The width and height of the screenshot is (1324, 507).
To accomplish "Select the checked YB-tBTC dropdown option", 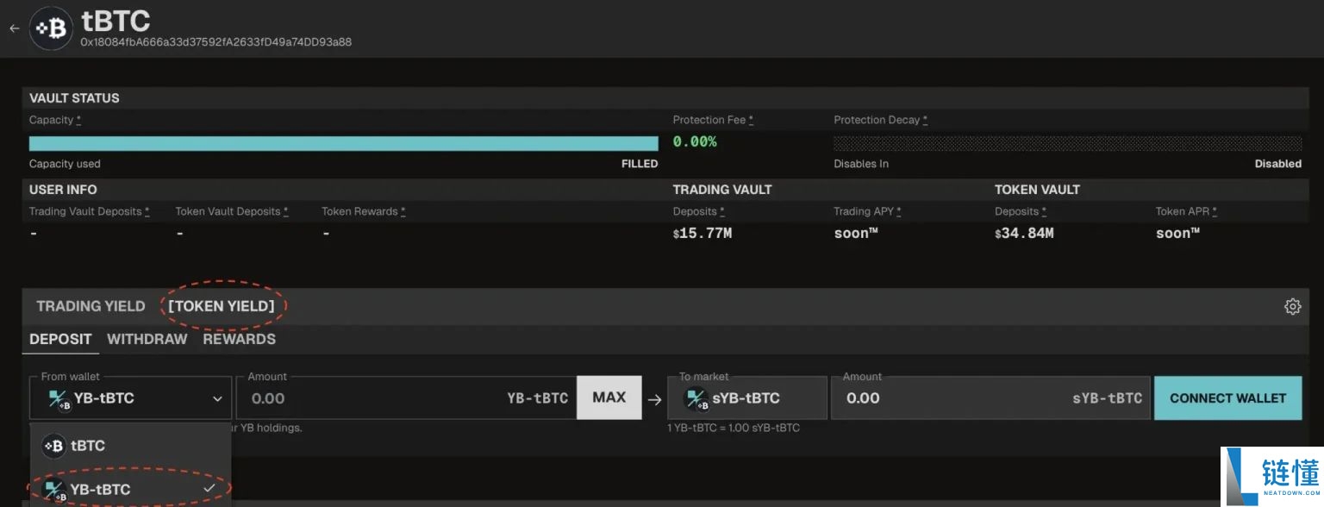I will [x=129, y=489].
